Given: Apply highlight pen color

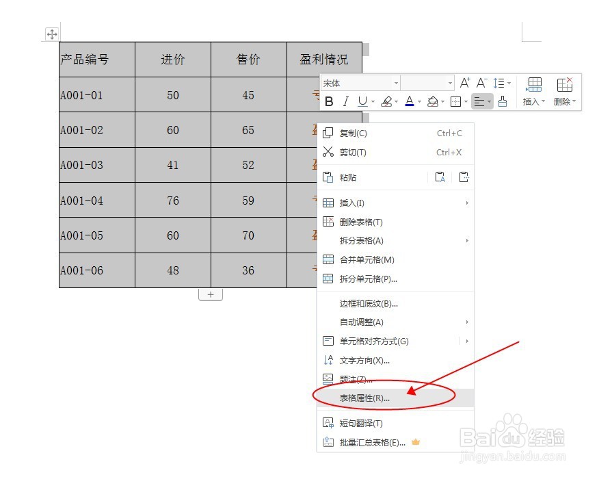Looking at the screenshot, I should tap(386, 102).
